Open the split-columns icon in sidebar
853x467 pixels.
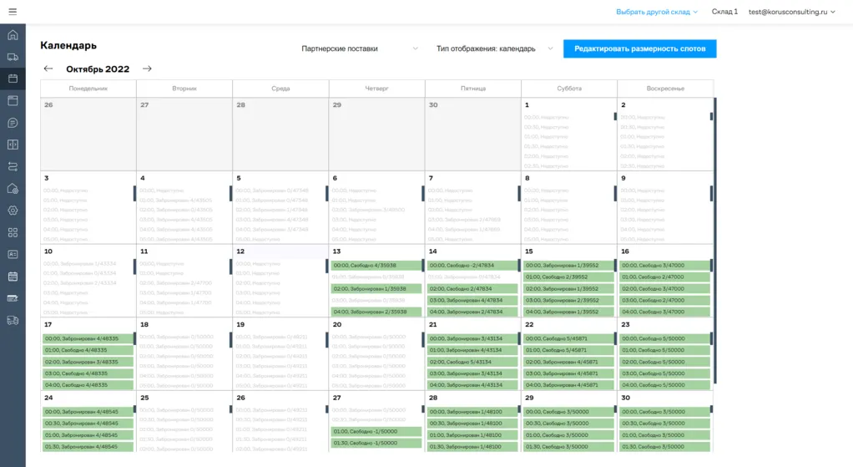coord(13,145)
